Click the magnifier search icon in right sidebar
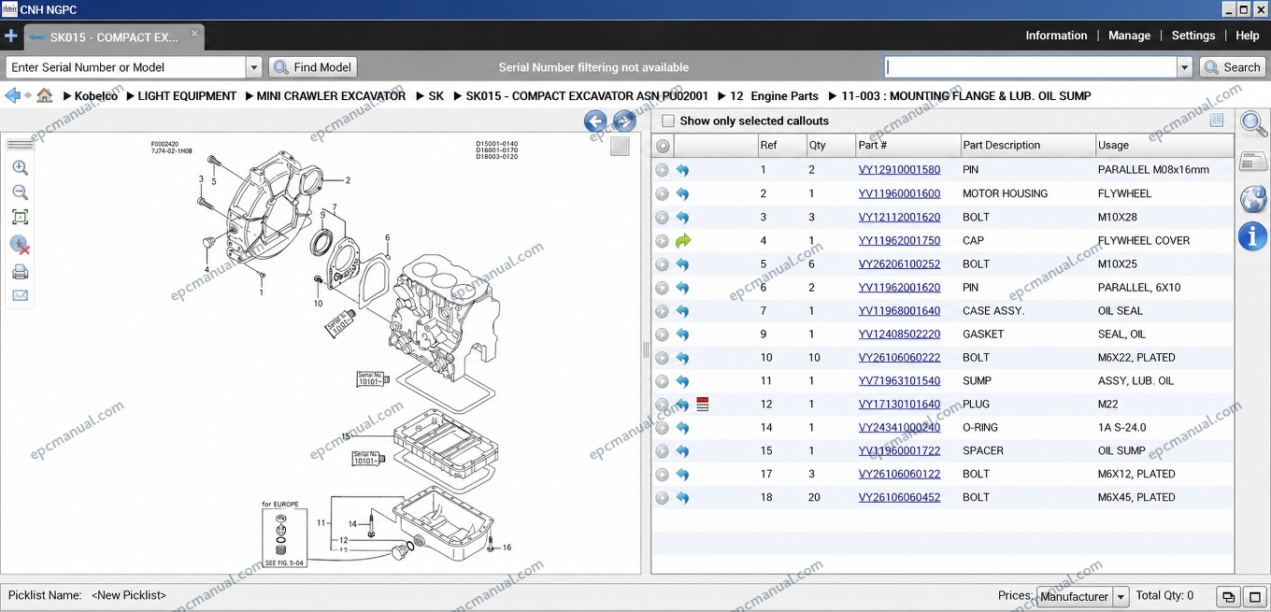 [1253, 123]
